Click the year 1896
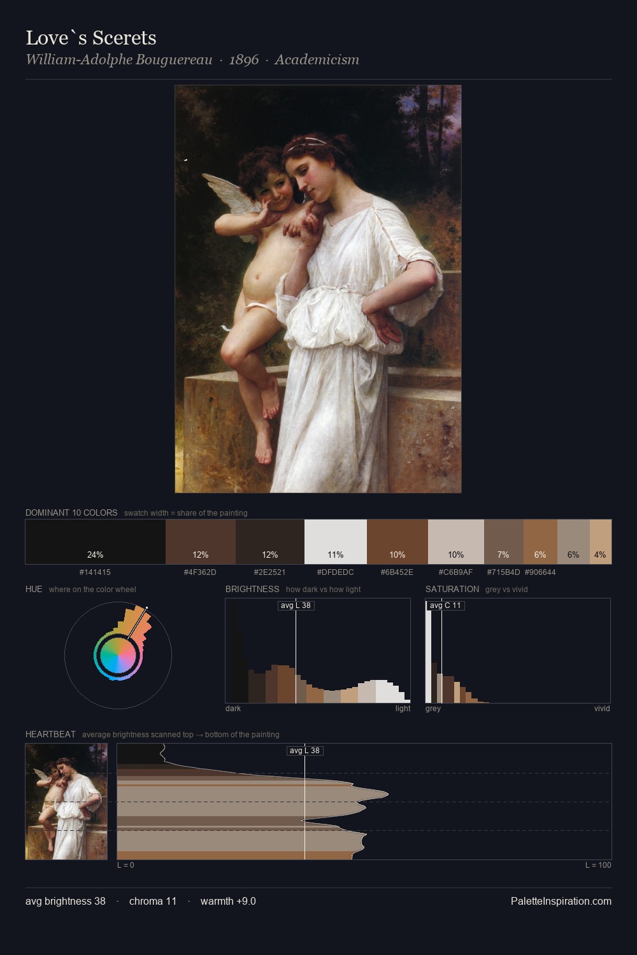 point(244,60)
